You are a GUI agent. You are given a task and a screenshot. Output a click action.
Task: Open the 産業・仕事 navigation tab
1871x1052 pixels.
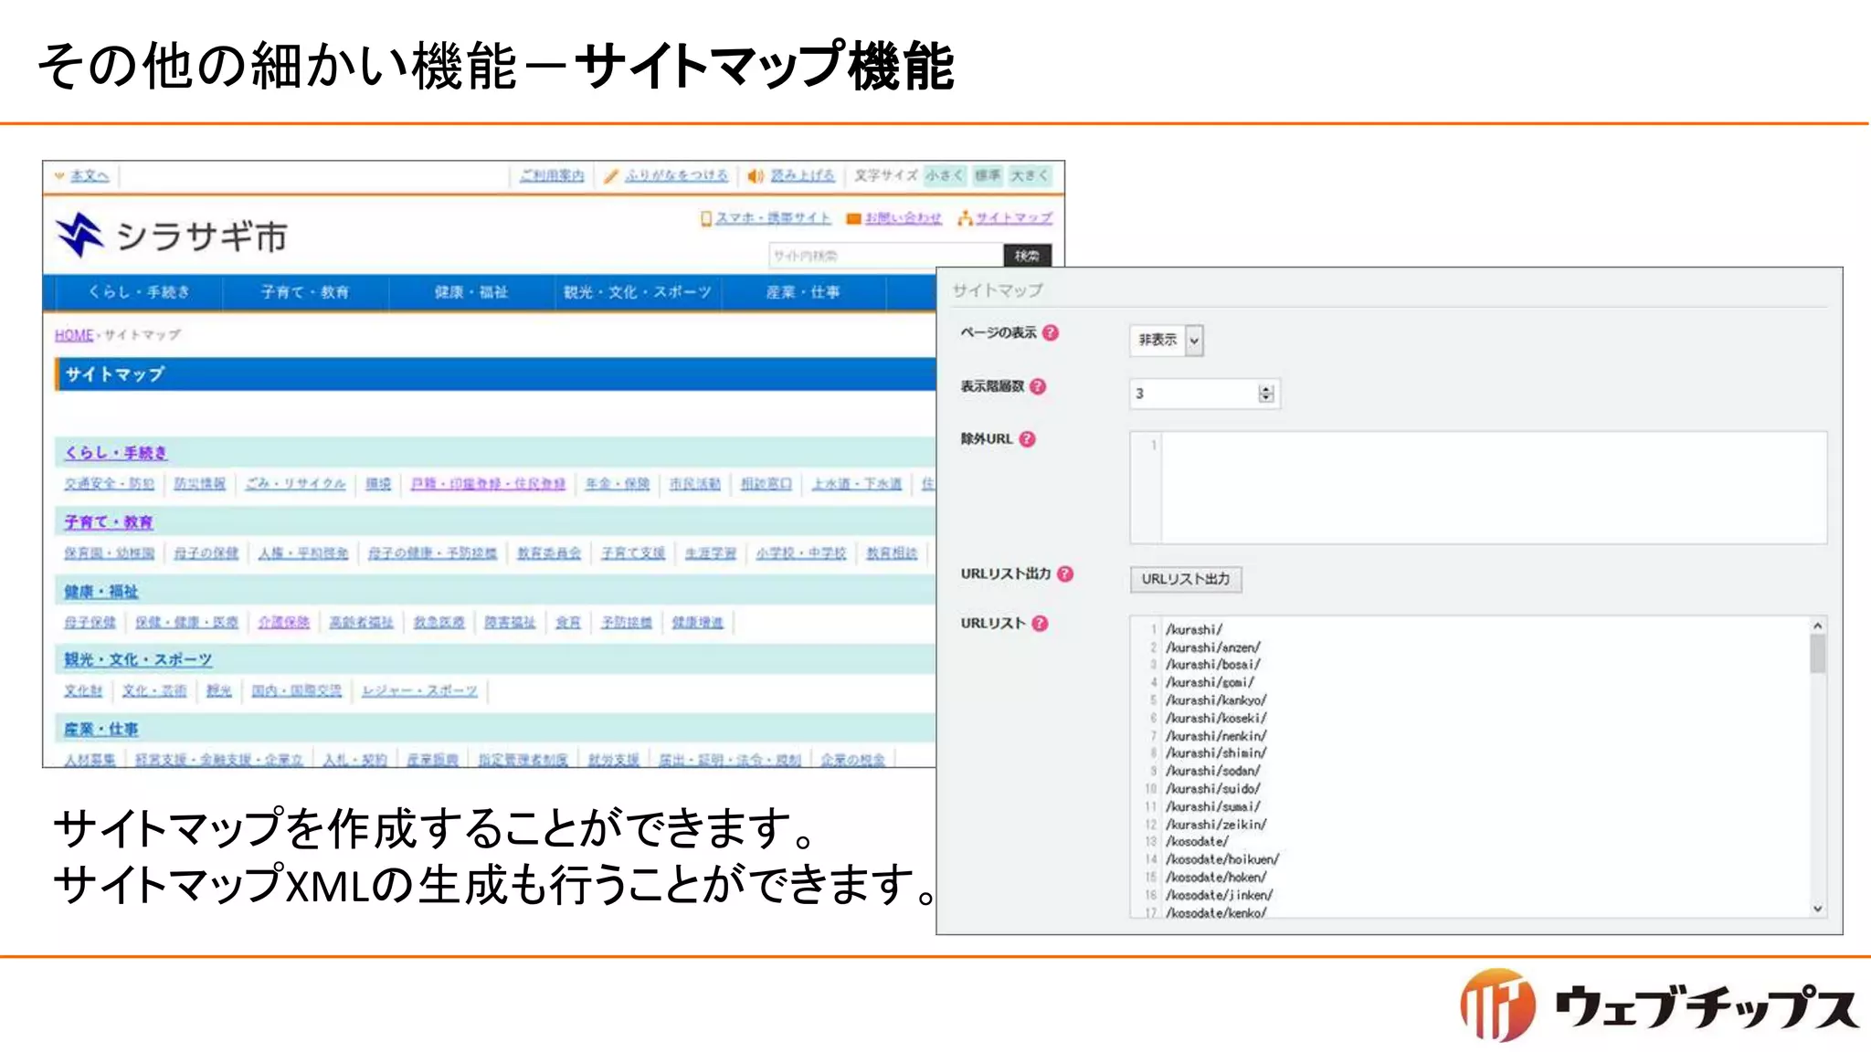point(803,292)
